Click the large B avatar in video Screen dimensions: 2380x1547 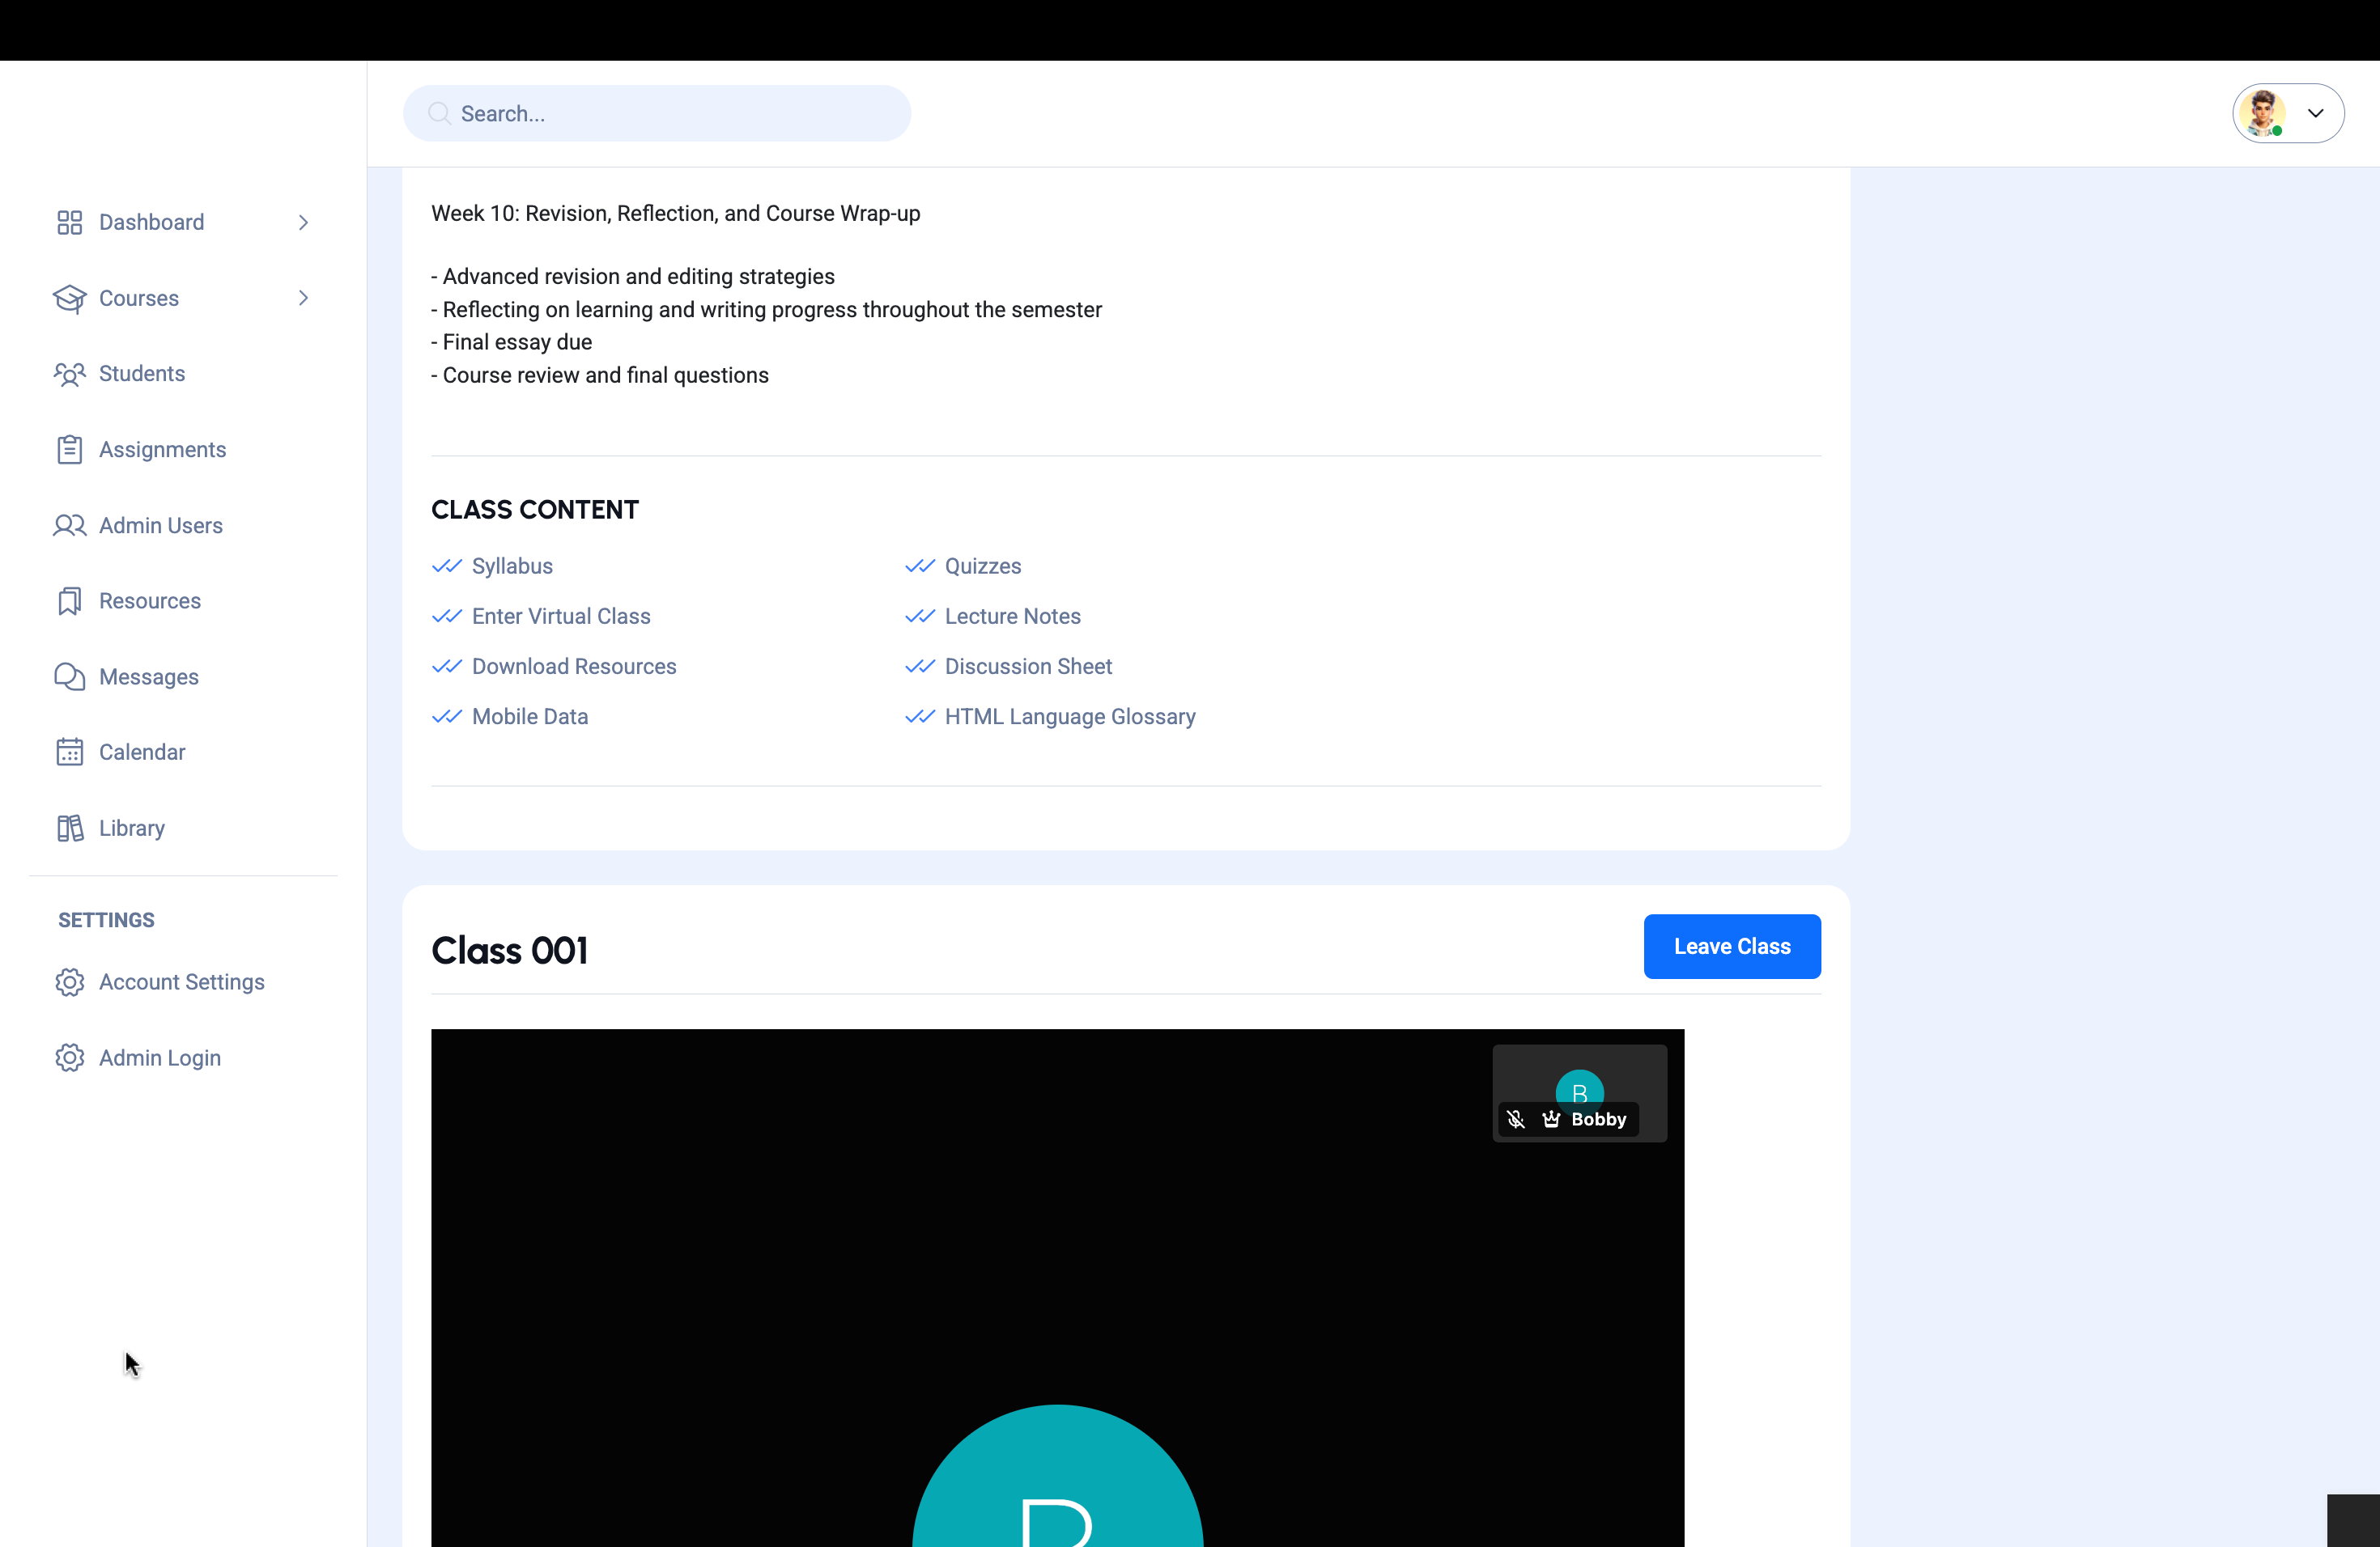(x=1058, y=1477)
